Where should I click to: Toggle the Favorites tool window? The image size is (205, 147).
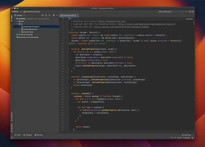[x=11, y=127]
